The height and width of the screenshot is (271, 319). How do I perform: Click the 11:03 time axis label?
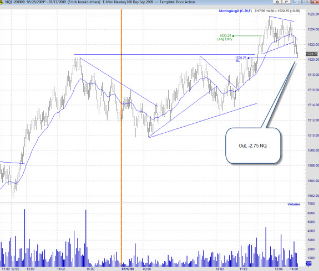click(243, 269)
